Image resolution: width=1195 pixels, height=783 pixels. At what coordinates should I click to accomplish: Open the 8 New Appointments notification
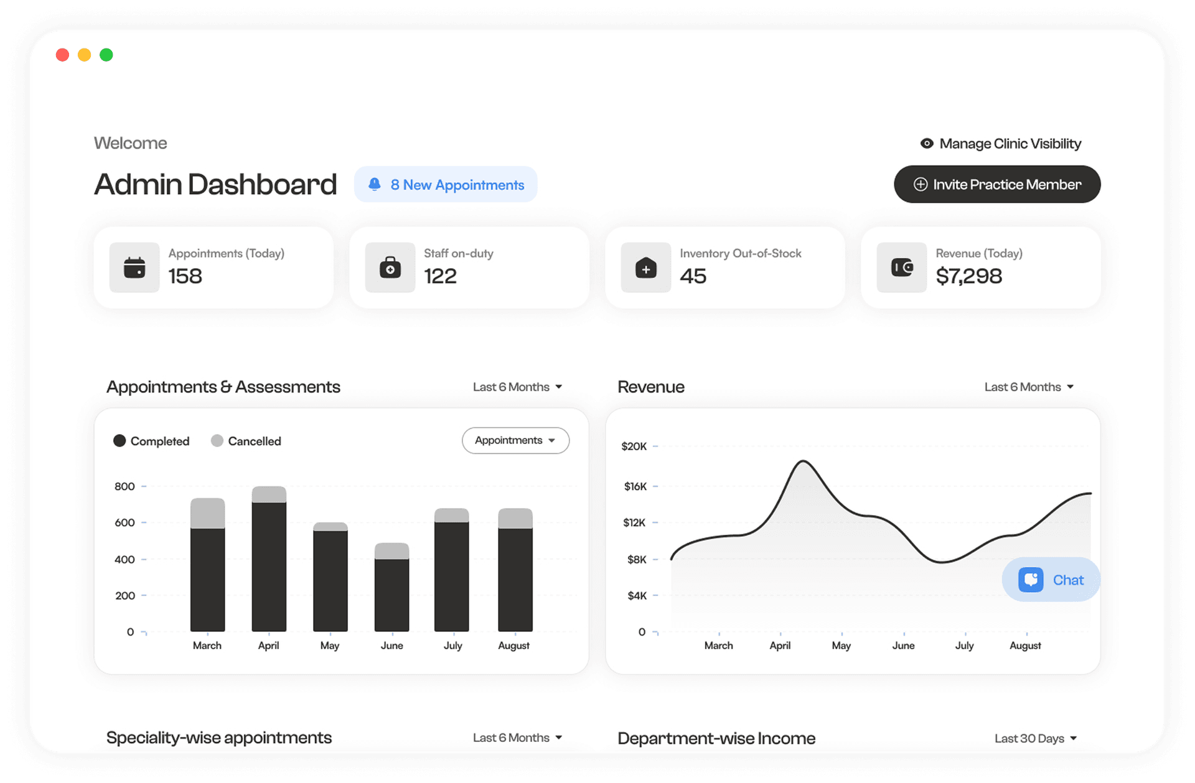pyautogui.click(x=446, y=185)
